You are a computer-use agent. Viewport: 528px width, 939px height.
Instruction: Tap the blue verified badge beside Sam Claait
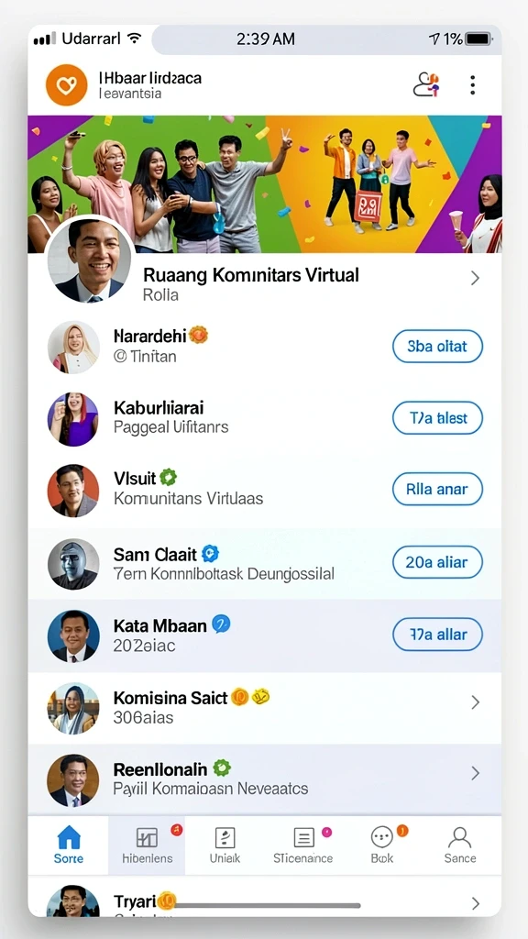coord(210,553)
